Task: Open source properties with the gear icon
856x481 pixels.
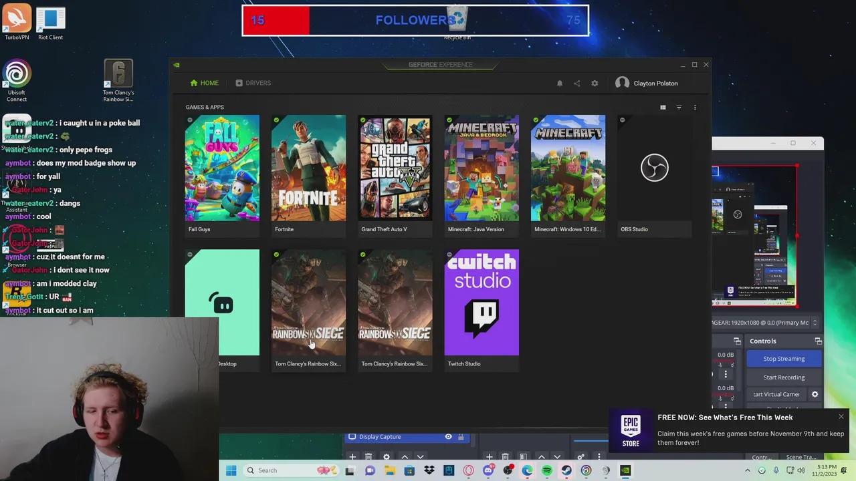Action: coord(387,456)
